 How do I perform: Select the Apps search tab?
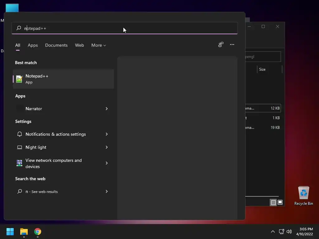[33, 45]
